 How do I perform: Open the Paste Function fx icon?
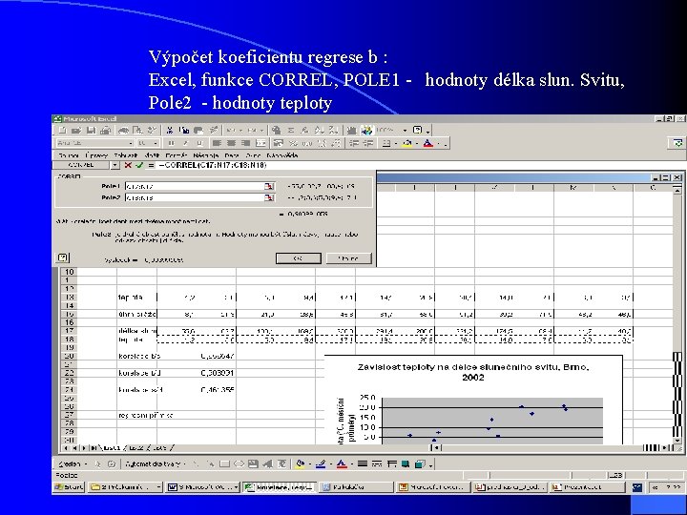click(x=305, y=130)
